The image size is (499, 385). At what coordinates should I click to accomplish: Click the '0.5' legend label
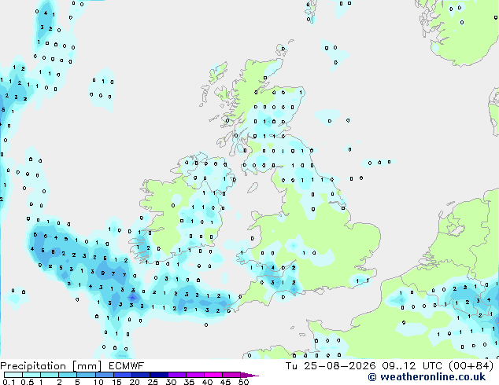pyautogui.click(x=27, y=382)
